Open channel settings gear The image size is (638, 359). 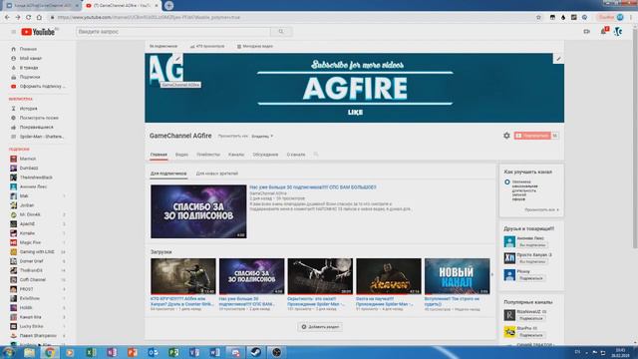506,136
